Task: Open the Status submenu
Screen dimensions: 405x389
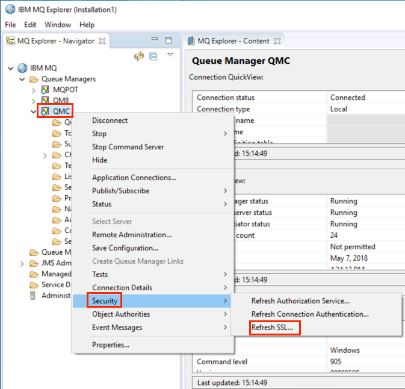Action: click(x=153, y=204)
